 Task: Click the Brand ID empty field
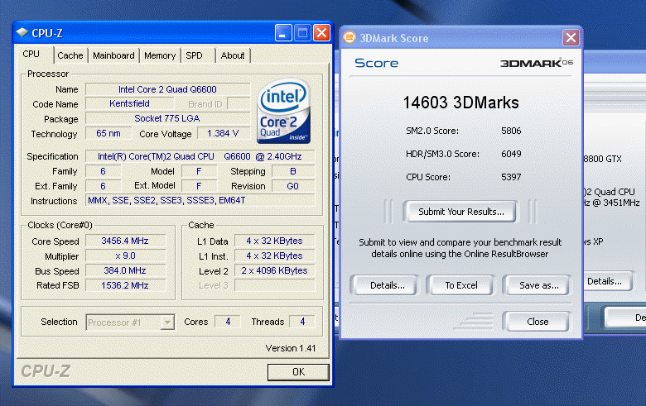pyautogui.click(x=239, y=103)
